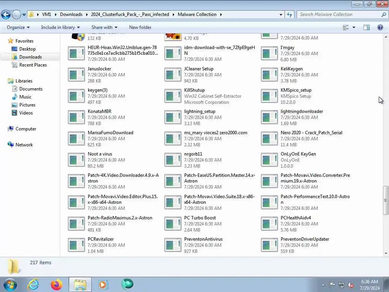Click the Search Malware Collection field
The width and height of the screenshot is (389, 292).
[339, 14]
